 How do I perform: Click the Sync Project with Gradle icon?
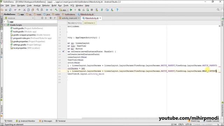pos(102,10)
